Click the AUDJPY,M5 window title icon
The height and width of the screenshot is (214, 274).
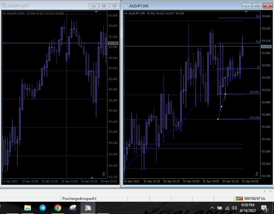pos(126,6)
